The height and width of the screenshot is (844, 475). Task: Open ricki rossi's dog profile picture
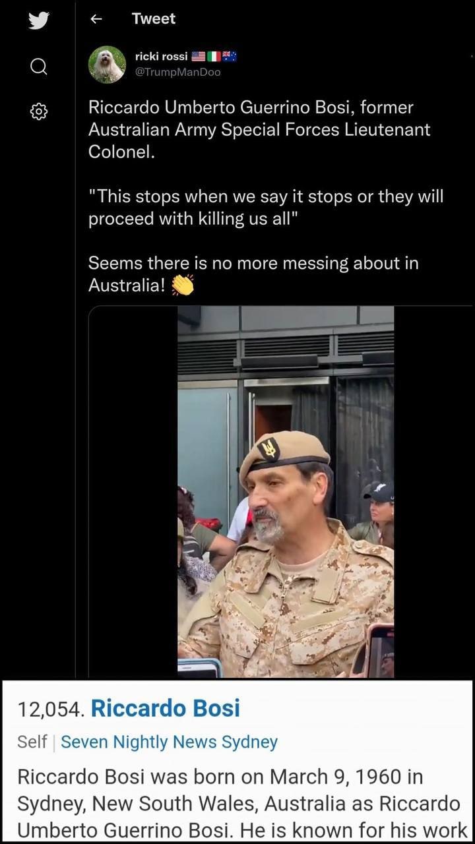(107, 64)
